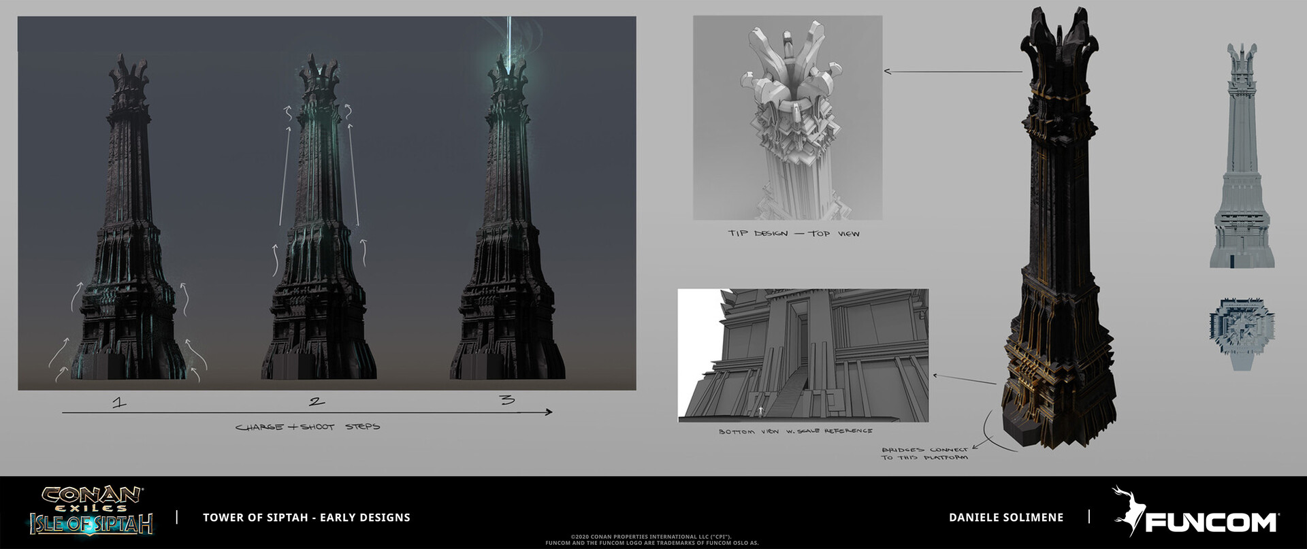Click the "BRIDGES CONNECT TO THIS PLATFORM" note
This screenshot has height=549, width=1307.
coord(924,453)
